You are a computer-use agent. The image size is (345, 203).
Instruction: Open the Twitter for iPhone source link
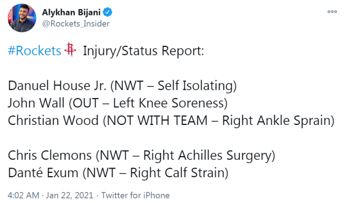135,195
